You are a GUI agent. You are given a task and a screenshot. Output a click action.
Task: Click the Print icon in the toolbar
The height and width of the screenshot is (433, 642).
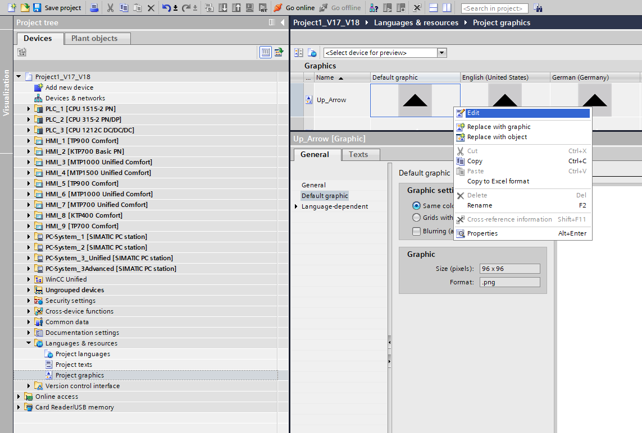[x=94, y=8]
